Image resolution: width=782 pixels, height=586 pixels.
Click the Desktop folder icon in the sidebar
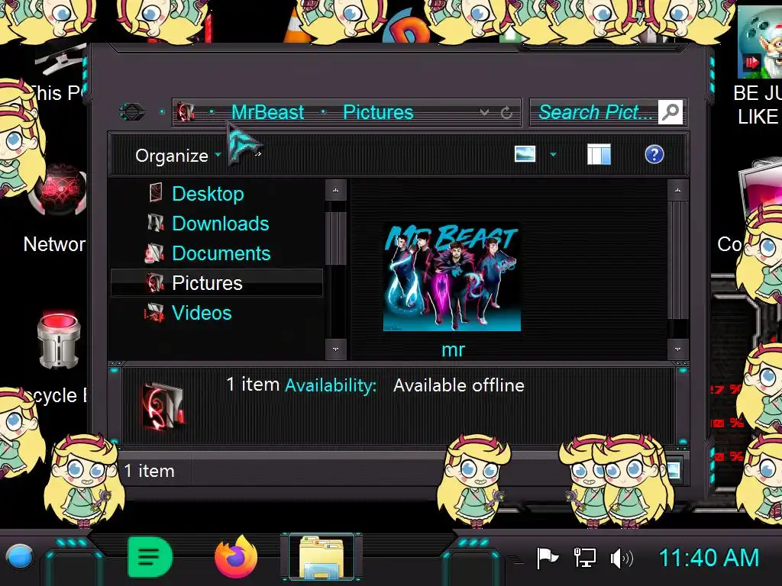[156, 193]
